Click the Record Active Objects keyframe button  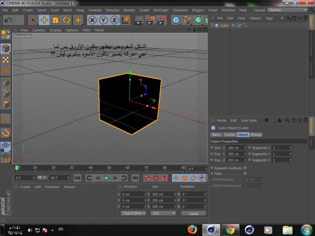point(146,178)
